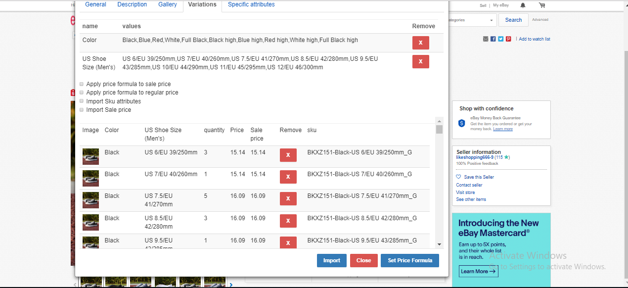
Task: Open the All Categories search dropdown
Action: (x=470, y=20)
